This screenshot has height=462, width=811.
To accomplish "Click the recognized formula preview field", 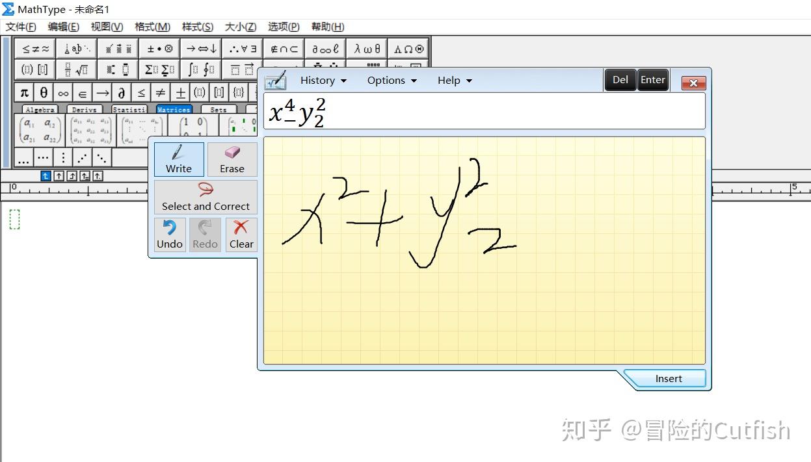I will (484, 111).
